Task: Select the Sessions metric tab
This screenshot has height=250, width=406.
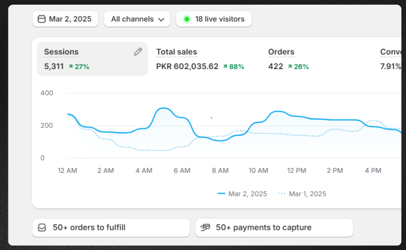Action: [92, 59]
